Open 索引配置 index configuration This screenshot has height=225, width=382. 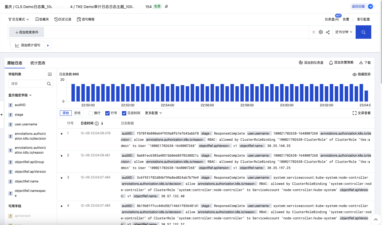pyautogui.click(x=363, y=19)
